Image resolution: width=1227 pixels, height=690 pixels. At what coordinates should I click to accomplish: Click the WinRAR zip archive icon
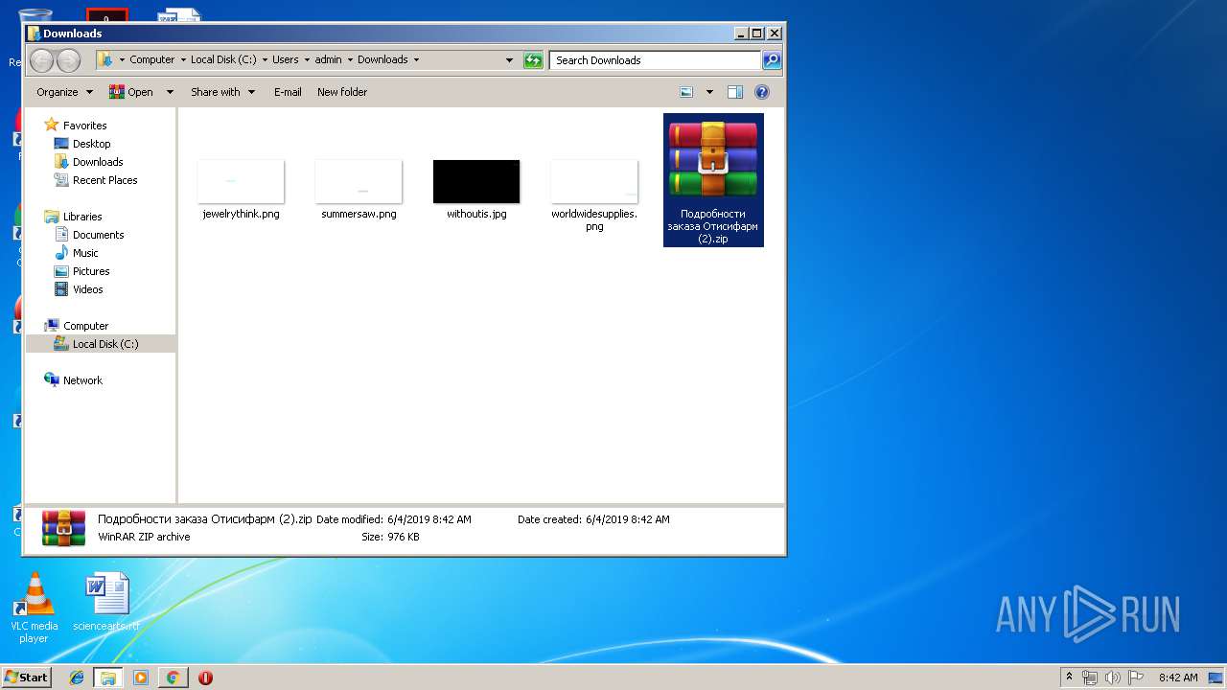click(713, 159)
